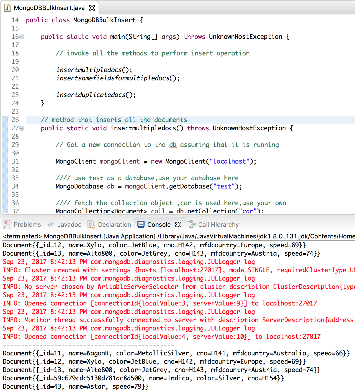Switch to the Declaration tab
Screen dimensions: 355x392
[x=114, y=225]
